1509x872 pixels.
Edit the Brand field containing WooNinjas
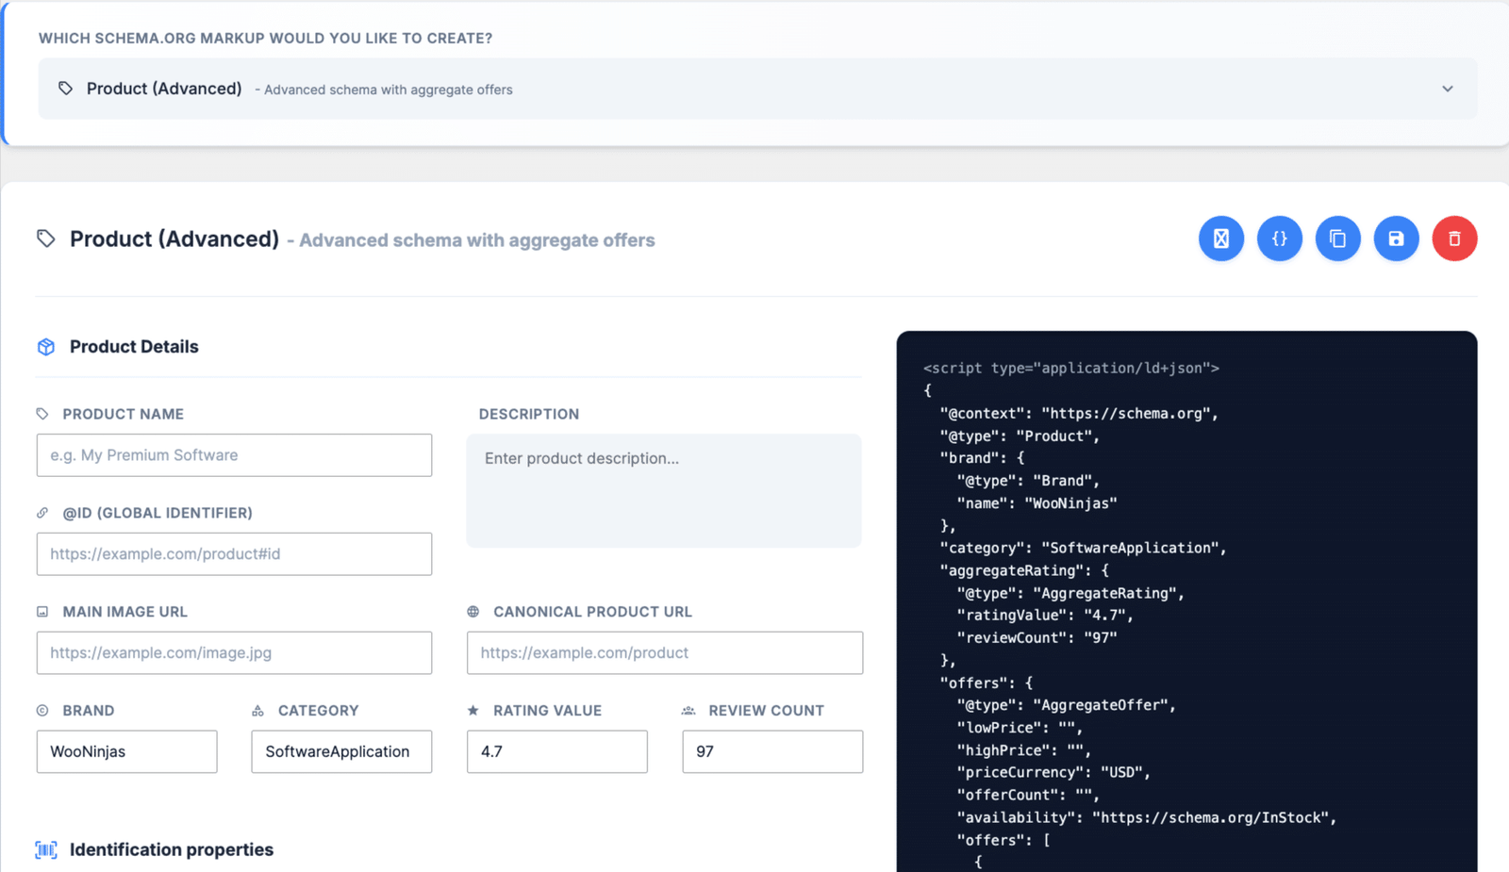click(x=126, y=751)
